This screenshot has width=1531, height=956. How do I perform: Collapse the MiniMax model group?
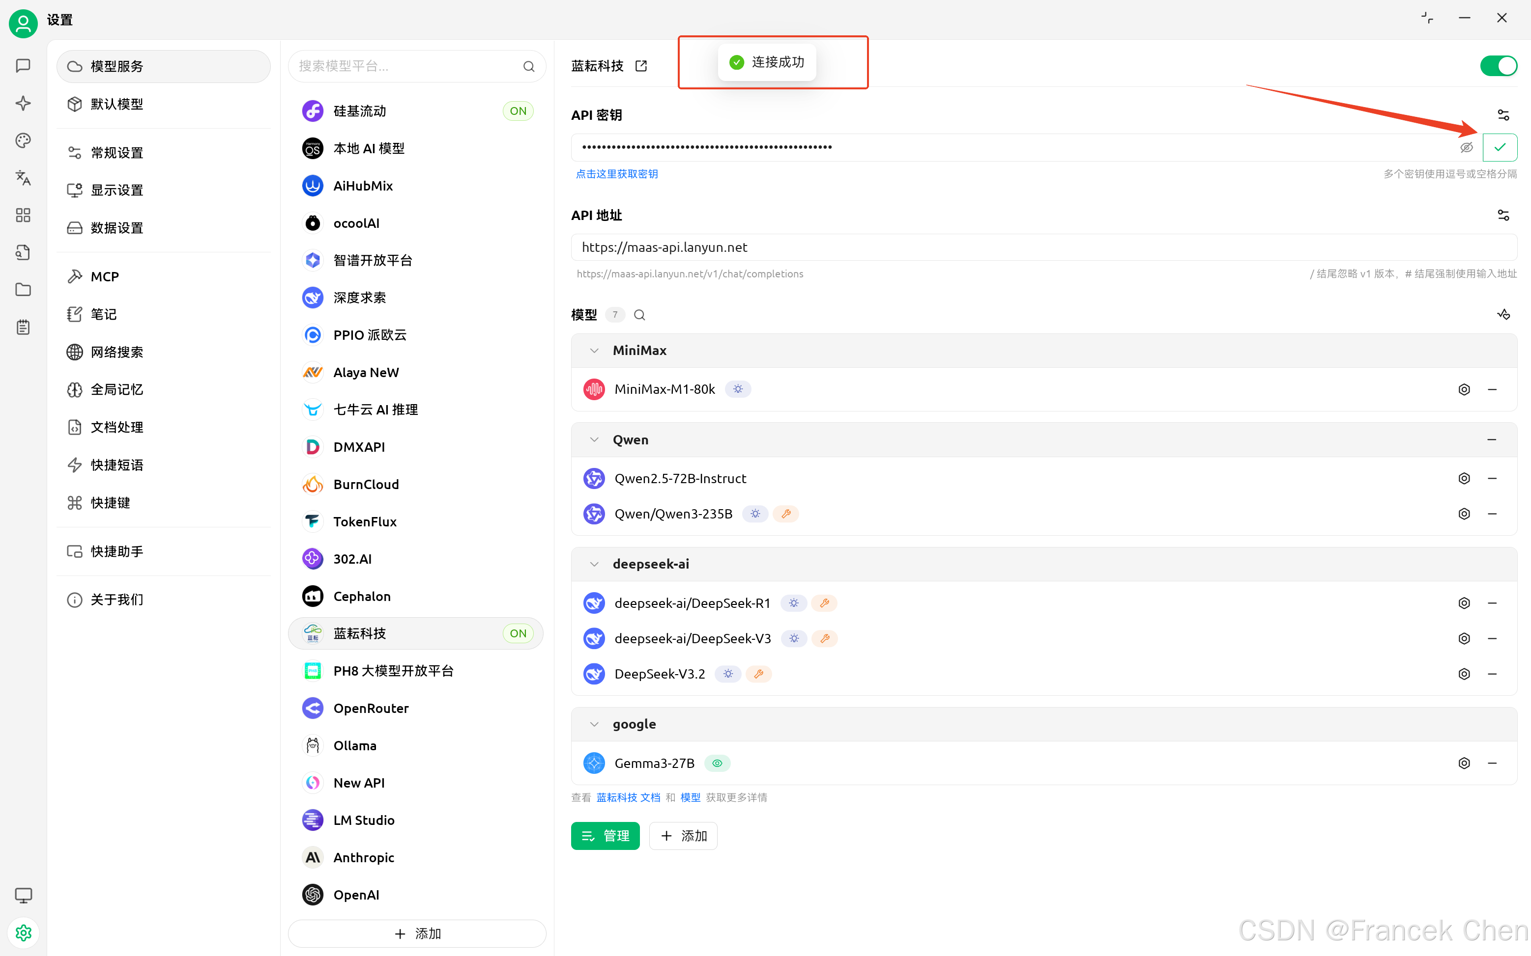[594, 350]
